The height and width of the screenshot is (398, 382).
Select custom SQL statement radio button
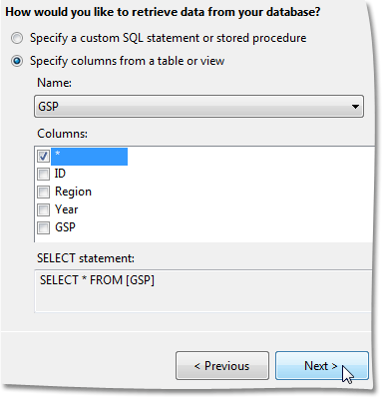point(17,38)
